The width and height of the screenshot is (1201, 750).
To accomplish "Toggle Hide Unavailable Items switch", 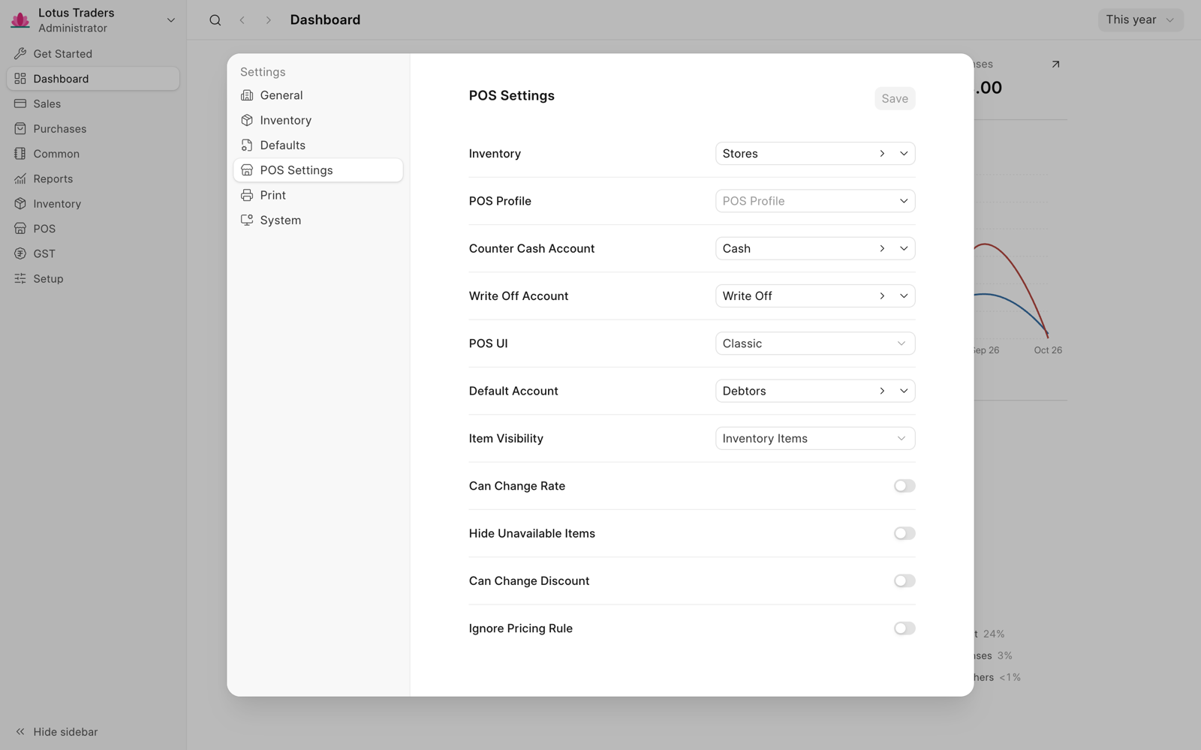I will click(x=905, y=533).
